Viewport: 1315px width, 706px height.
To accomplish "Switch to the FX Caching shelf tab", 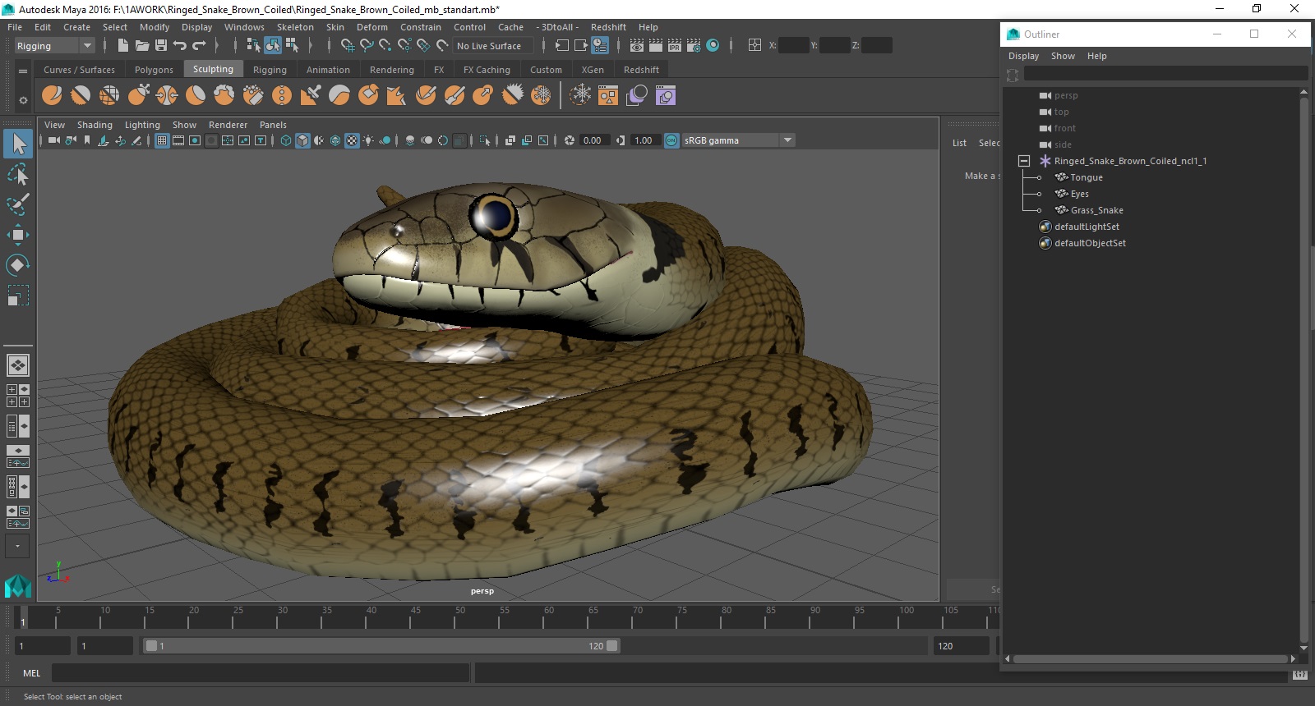I will pyautogui.click(x=487, y=70).
